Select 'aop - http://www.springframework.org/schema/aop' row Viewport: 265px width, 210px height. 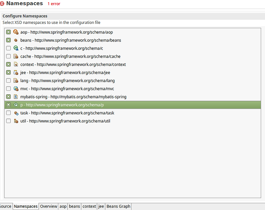tap(132, 32)
